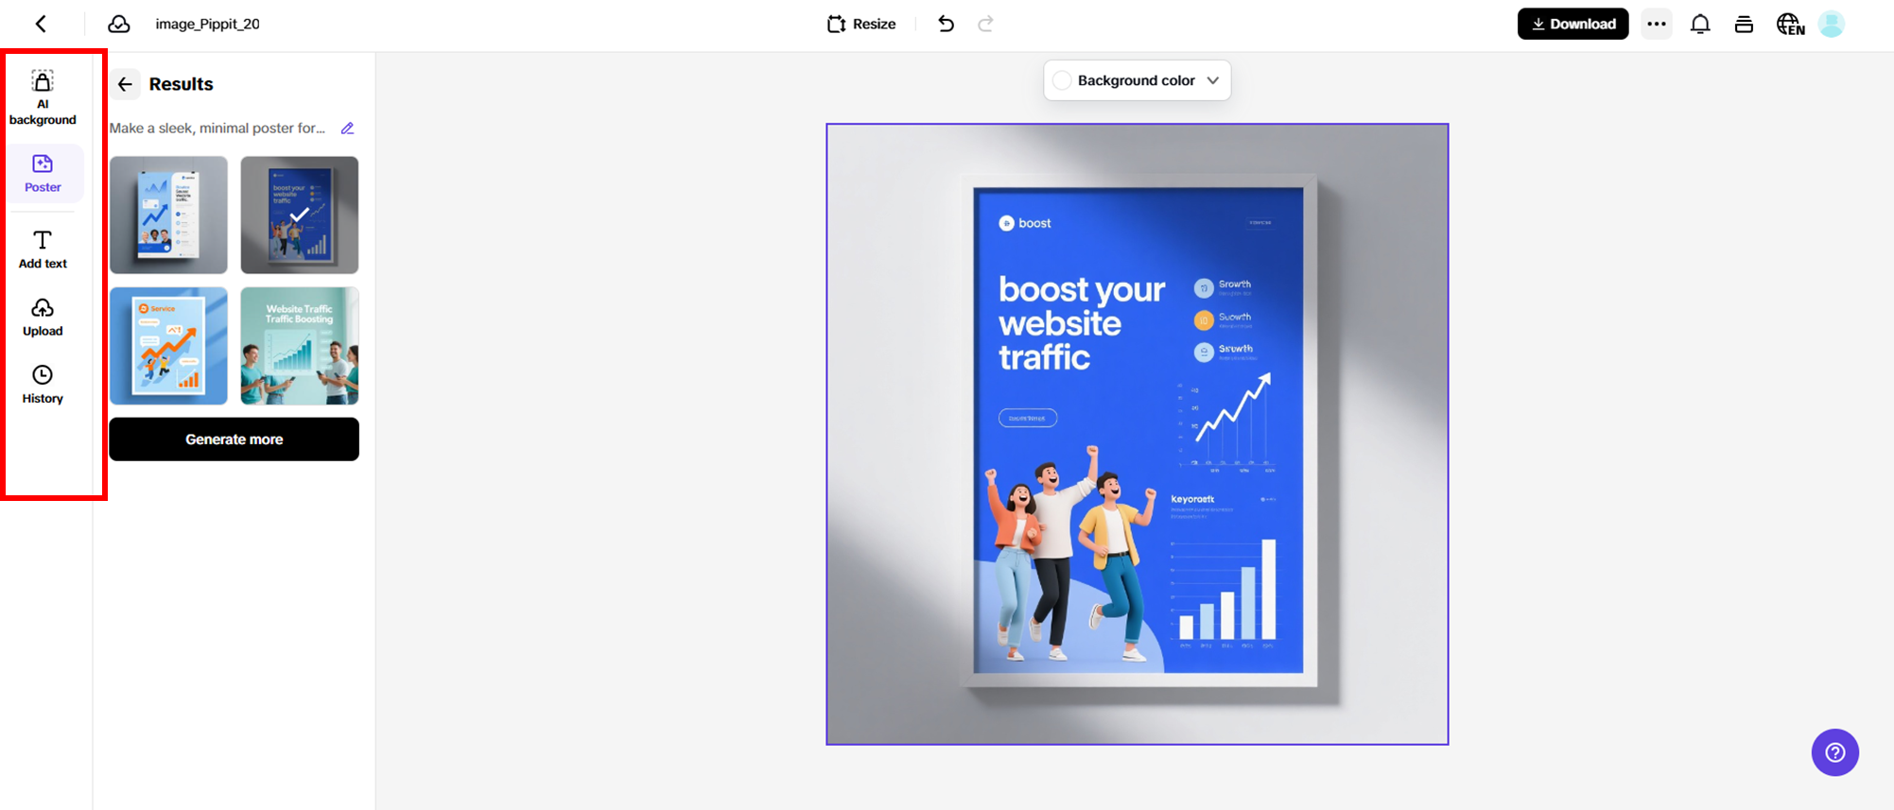The width and height of the screenshot is (1894, 810).
Task: Pick the orange Service poster thumbnail
Action: coord(168,346)
